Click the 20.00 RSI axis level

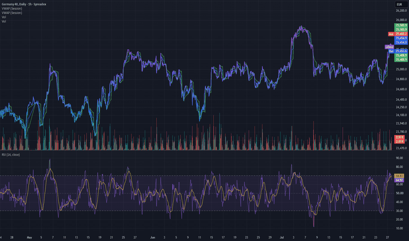click(399, 220)
